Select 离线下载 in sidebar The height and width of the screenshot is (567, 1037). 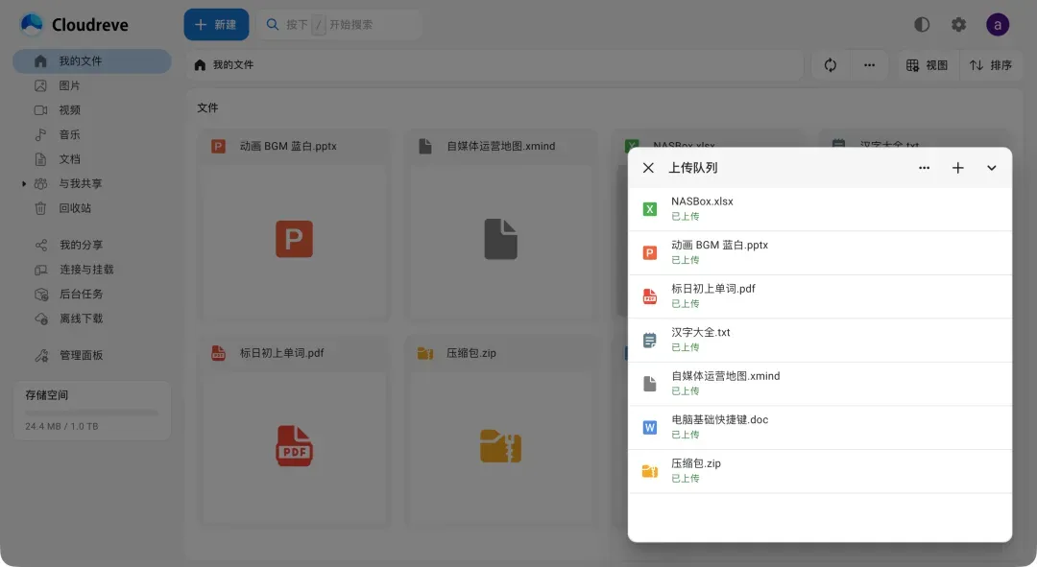click(81, 319)
